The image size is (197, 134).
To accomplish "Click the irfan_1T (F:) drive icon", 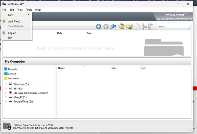I will (x=11, y=97).
